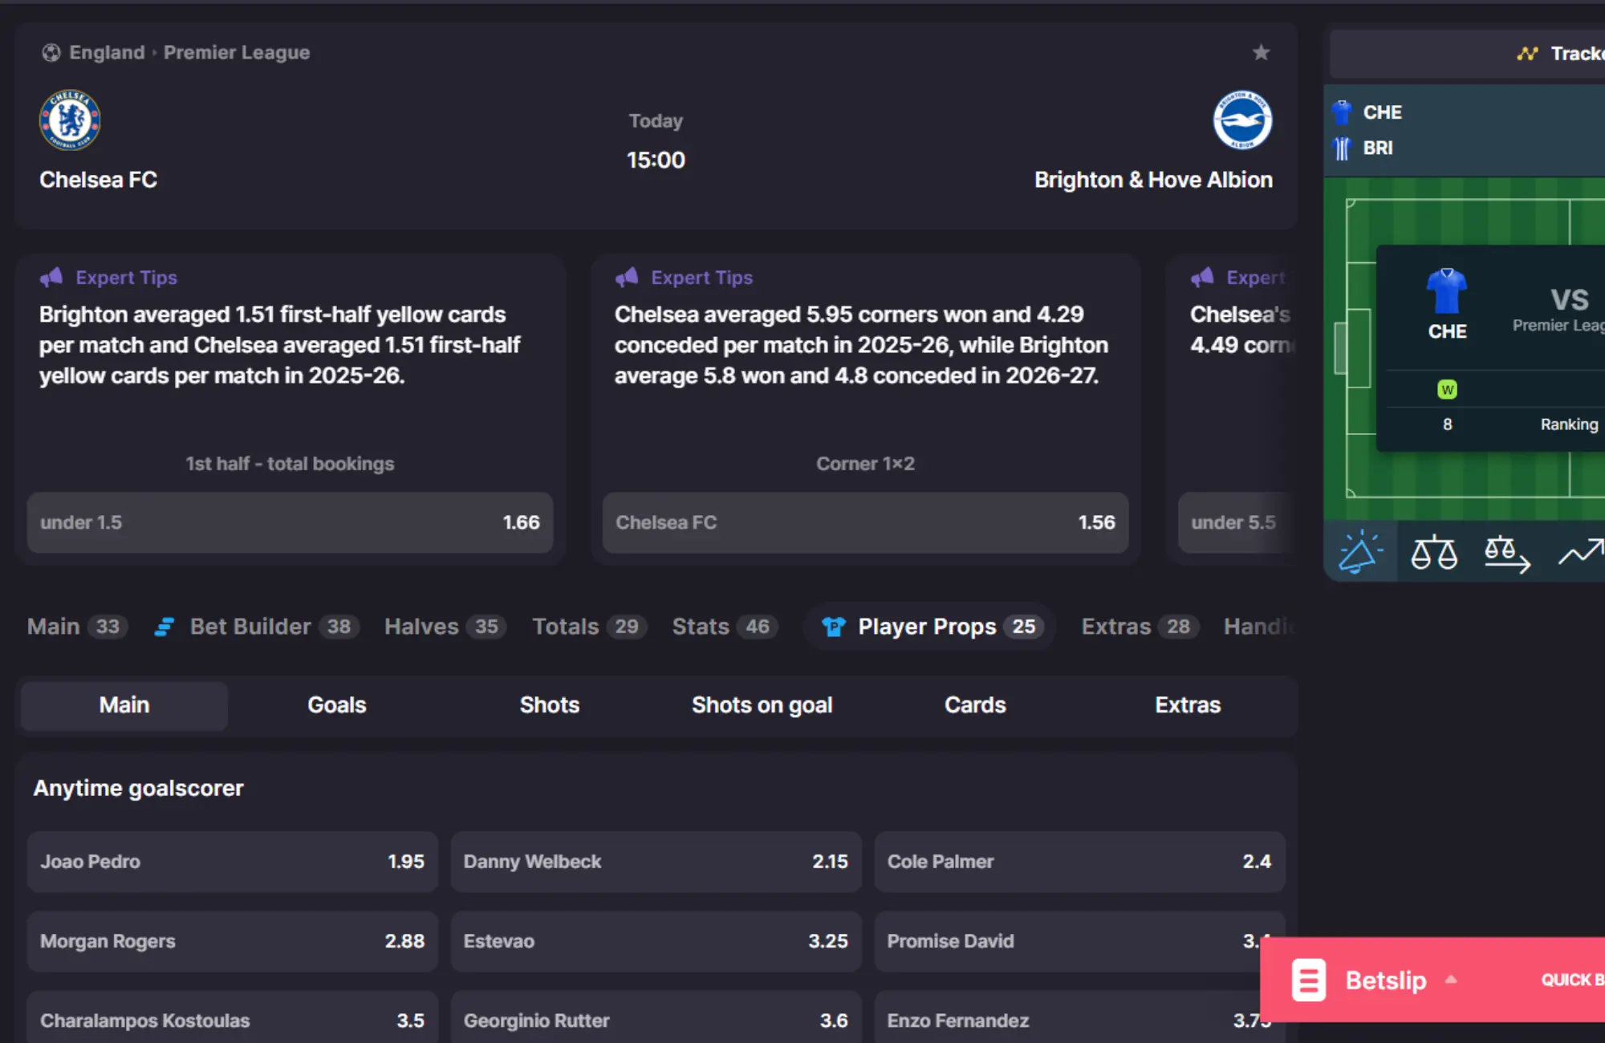Viewport: 1605px width, 1043px height.
Task: Click the large CHE jersey on the pitch card
Action: pos(1447,290)
